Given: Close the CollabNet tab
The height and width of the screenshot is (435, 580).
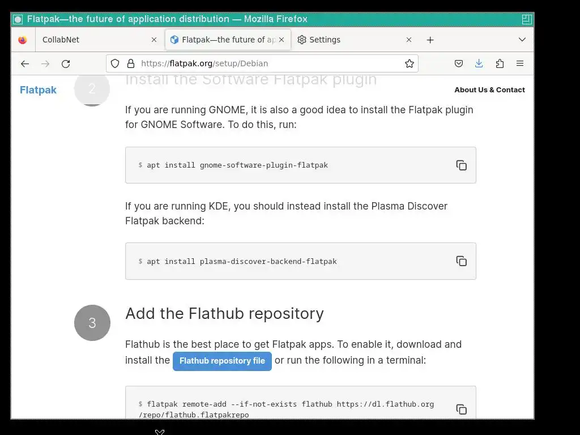Looking at the screenshot, I should click(x=154, y=40).
